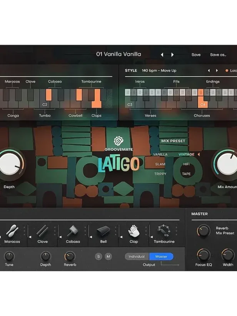
Task: Click the first style pad above the C3 key
Action: point(128,92)
